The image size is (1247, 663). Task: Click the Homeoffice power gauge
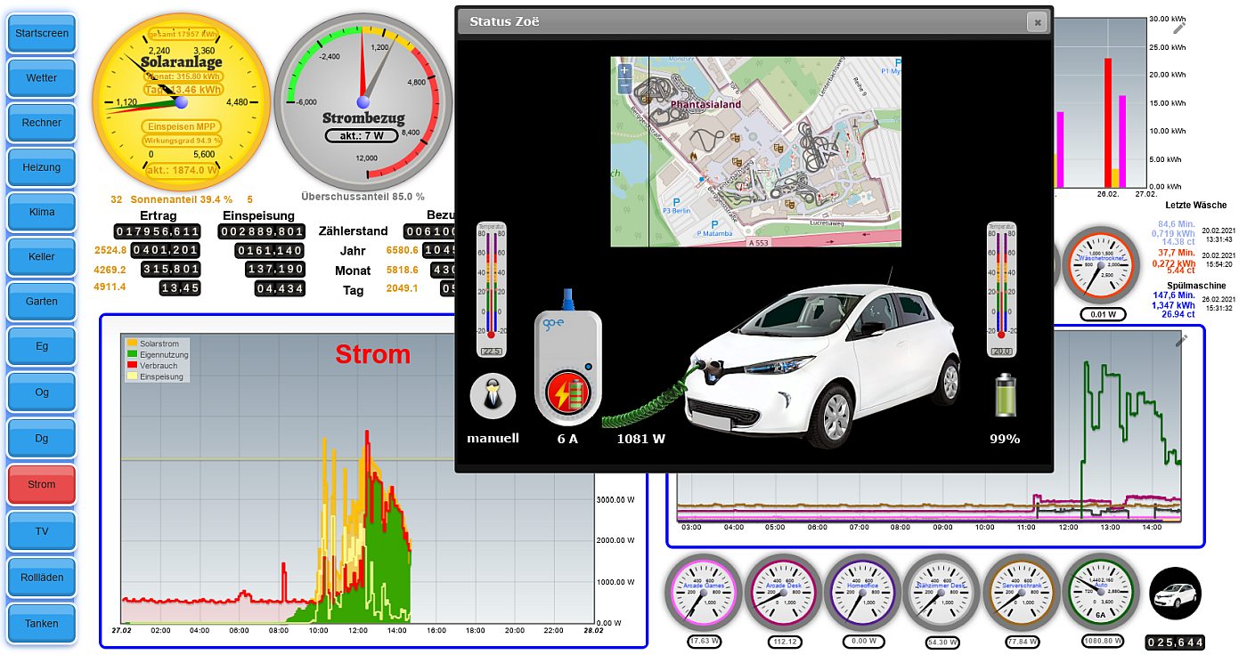coord(863,593)
